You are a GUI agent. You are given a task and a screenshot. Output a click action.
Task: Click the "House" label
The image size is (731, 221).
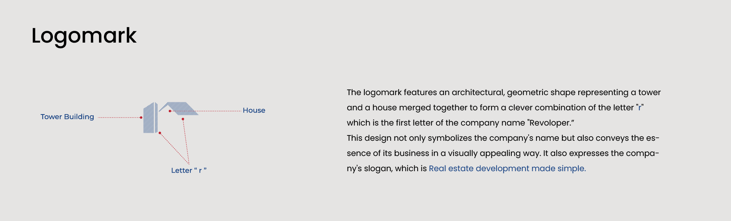click(x=254, y=110)
